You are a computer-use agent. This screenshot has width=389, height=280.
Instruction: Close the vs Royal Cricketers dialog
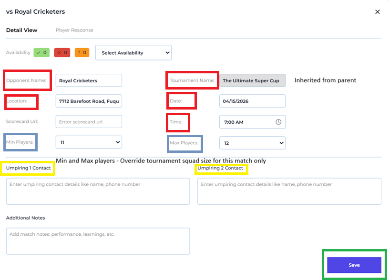(378, 12)
